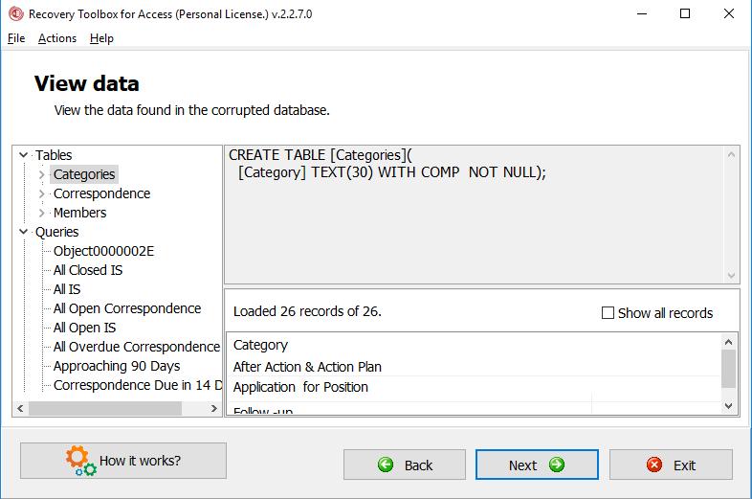This screenshot has width=752, height=499.
Task: Select the Categories table in tree
Action: pos(84,174)
